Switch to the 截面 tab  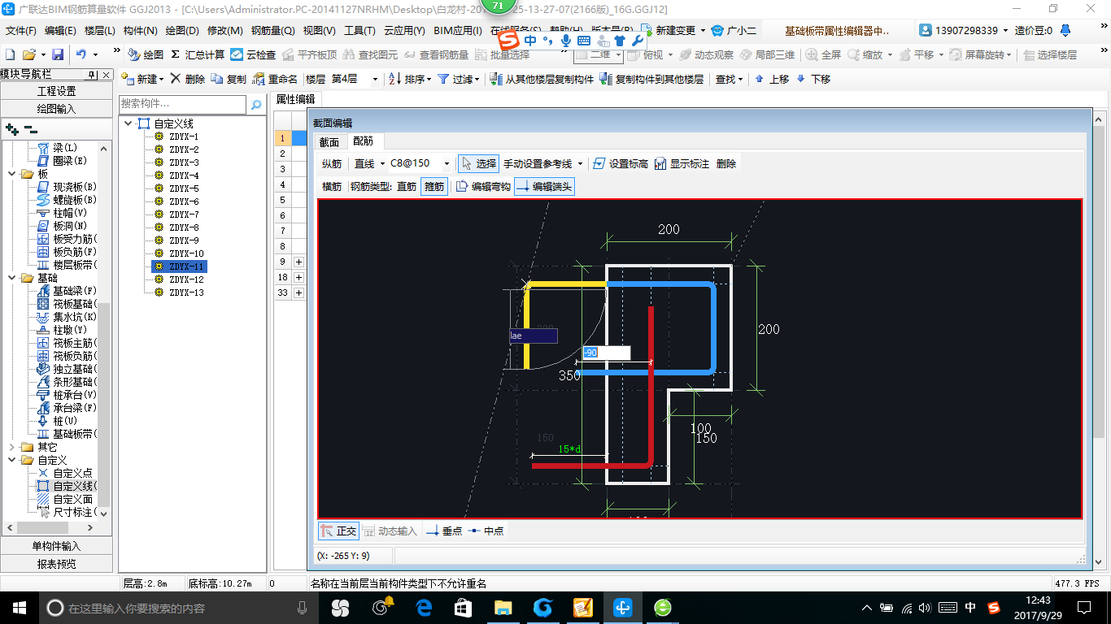point(329,142)
